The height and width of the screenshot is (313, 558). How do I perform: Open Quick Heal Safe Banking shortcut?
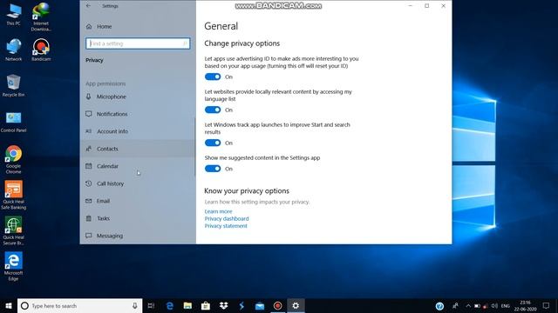[14, 195]
